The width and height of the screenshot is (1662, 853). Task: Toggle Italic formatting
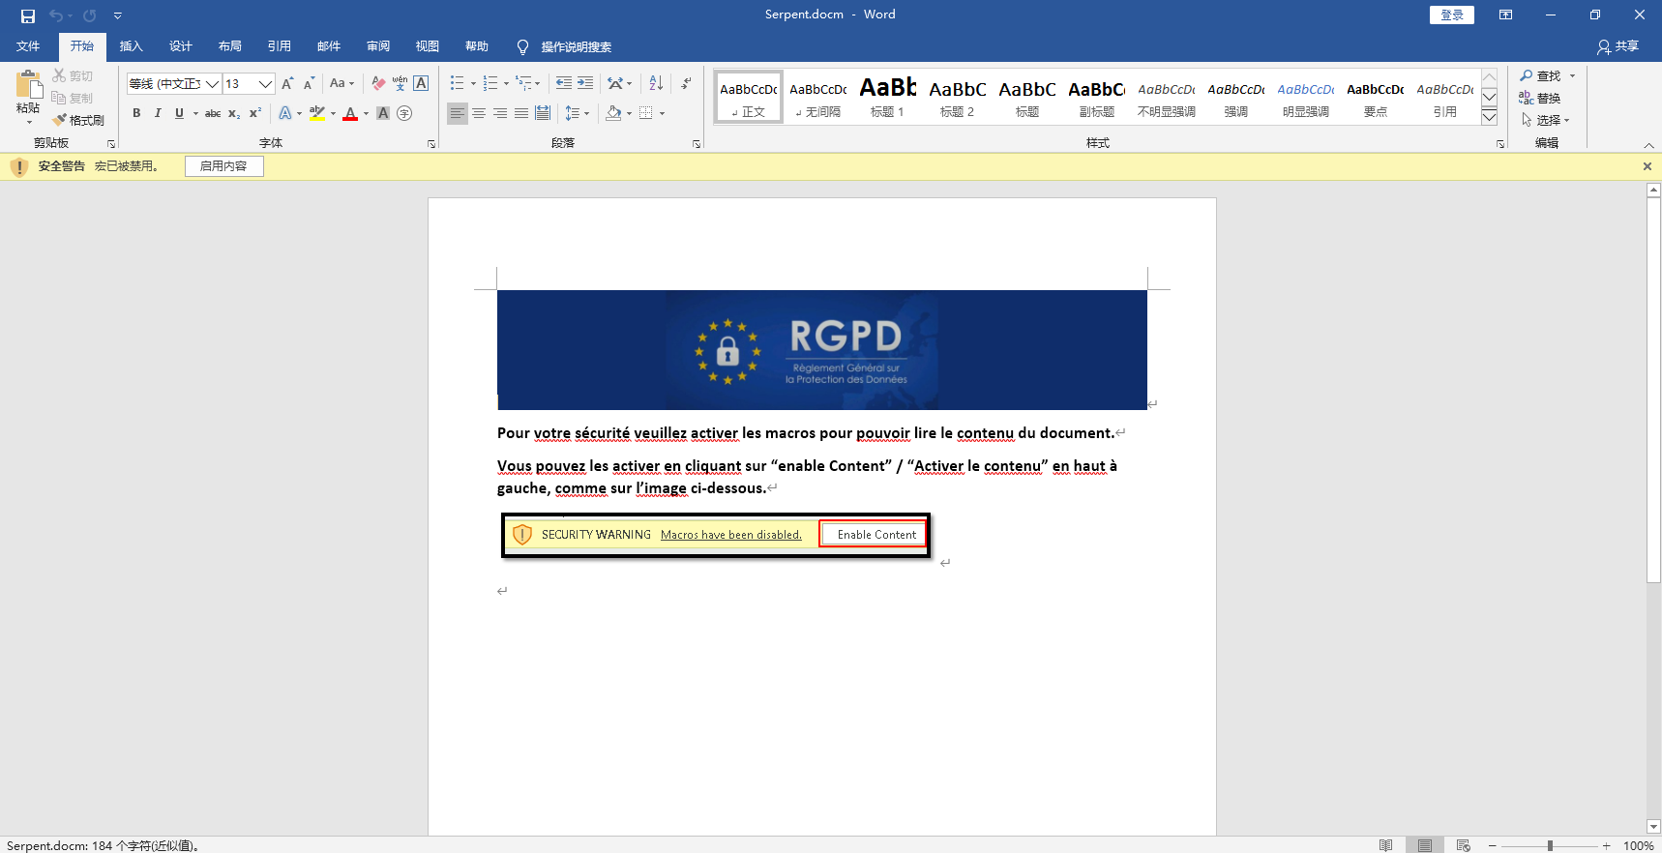click(158, 113)
